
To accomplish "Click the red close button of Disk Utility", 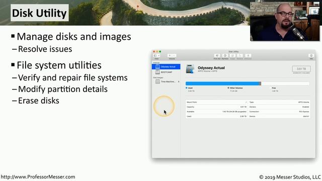I will (x=154, y=51).
